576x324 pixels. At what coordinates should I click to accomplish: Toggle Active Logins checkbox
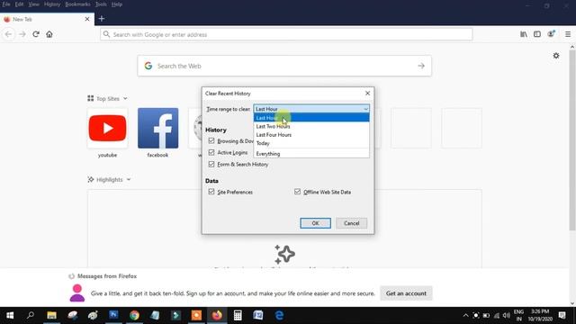211,152
